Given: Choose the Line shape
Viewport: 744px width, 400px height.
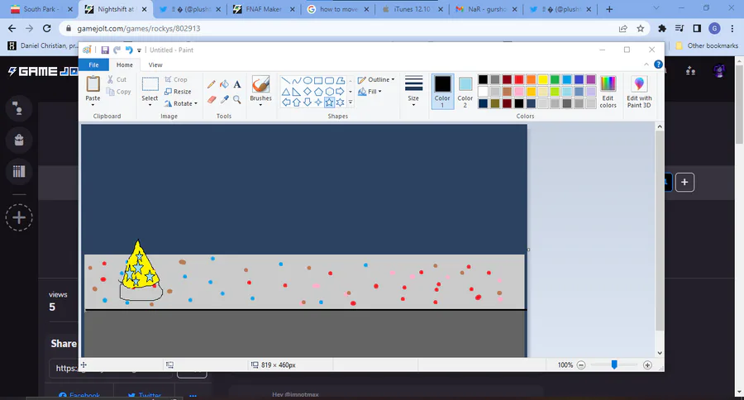Looking at the screenshot, I should tap(286, 80).
